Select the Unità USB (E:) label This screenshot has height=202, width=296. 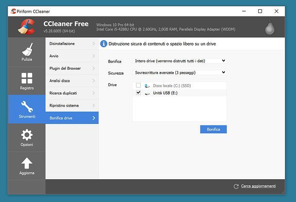pyautogui.click(x=165, y=93)
